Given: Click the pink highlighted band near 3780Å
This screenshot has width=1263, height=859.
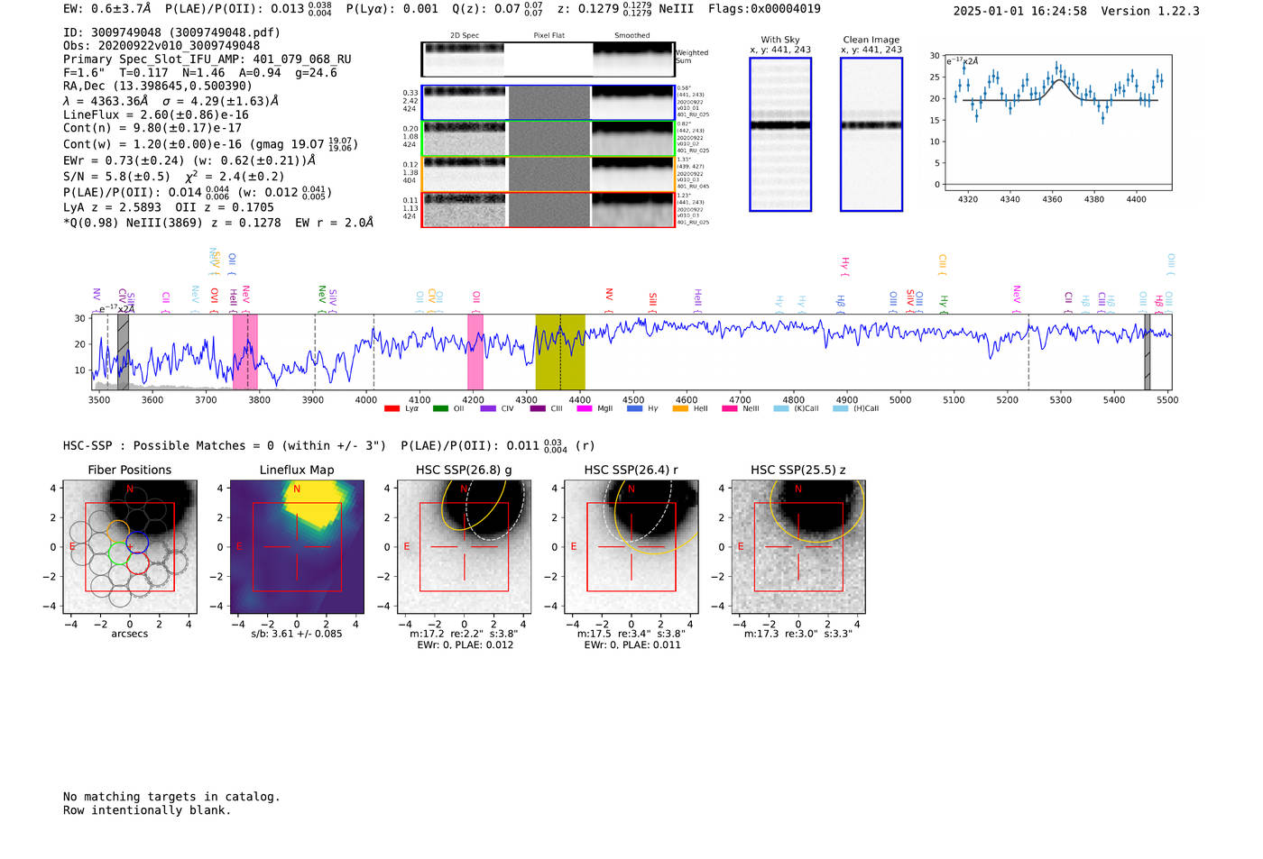Looking at the screenshot, I should tap(245, 352).
